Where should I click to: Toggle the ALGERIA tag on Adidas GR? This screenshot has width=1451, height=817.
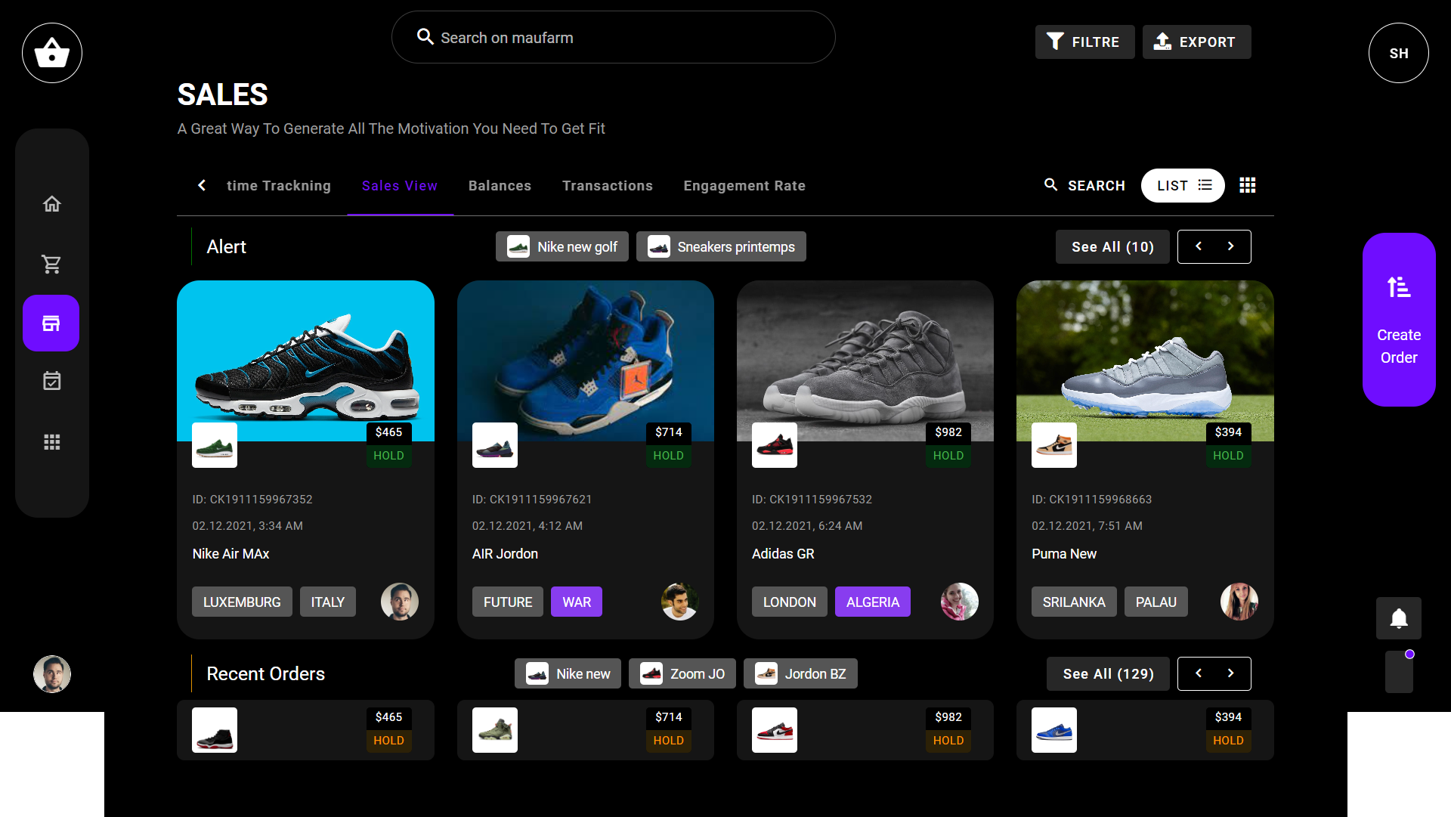pos(872,602)
